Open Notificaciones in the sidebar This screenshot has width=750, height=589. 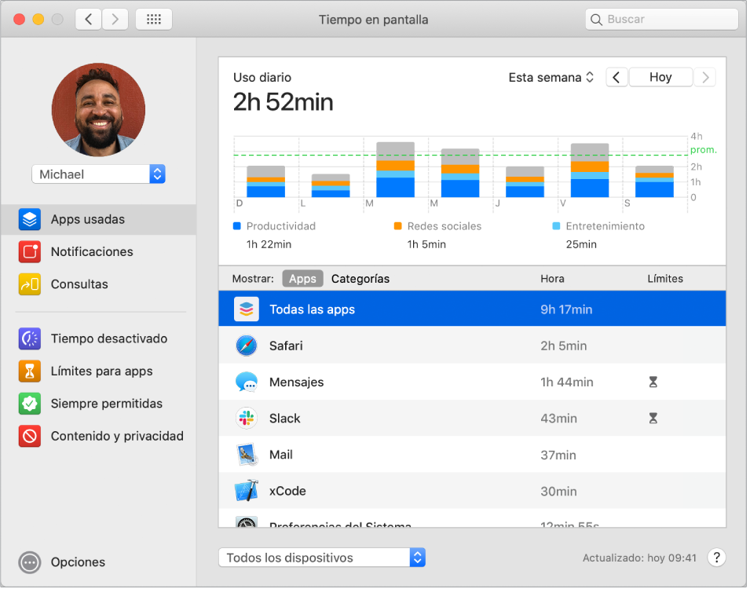click(x=91, y=252)
